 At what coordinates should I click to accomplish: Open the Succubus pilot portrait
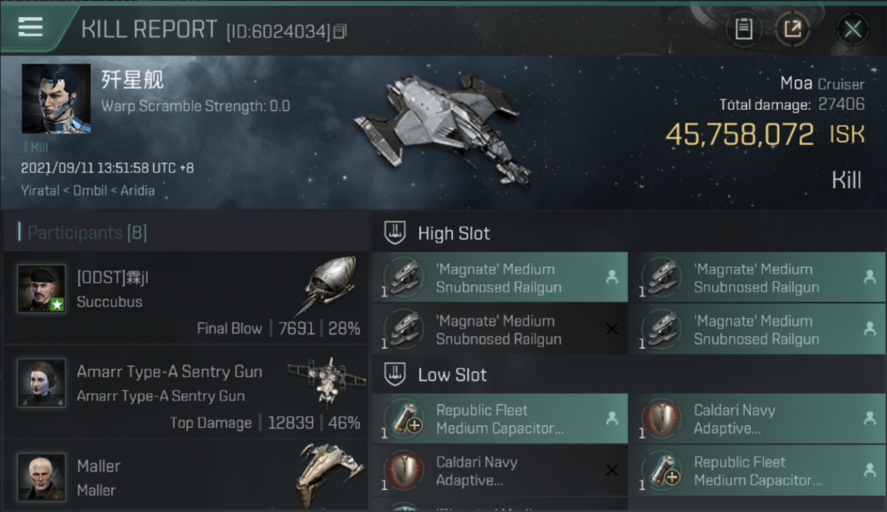tap(42, 289)
